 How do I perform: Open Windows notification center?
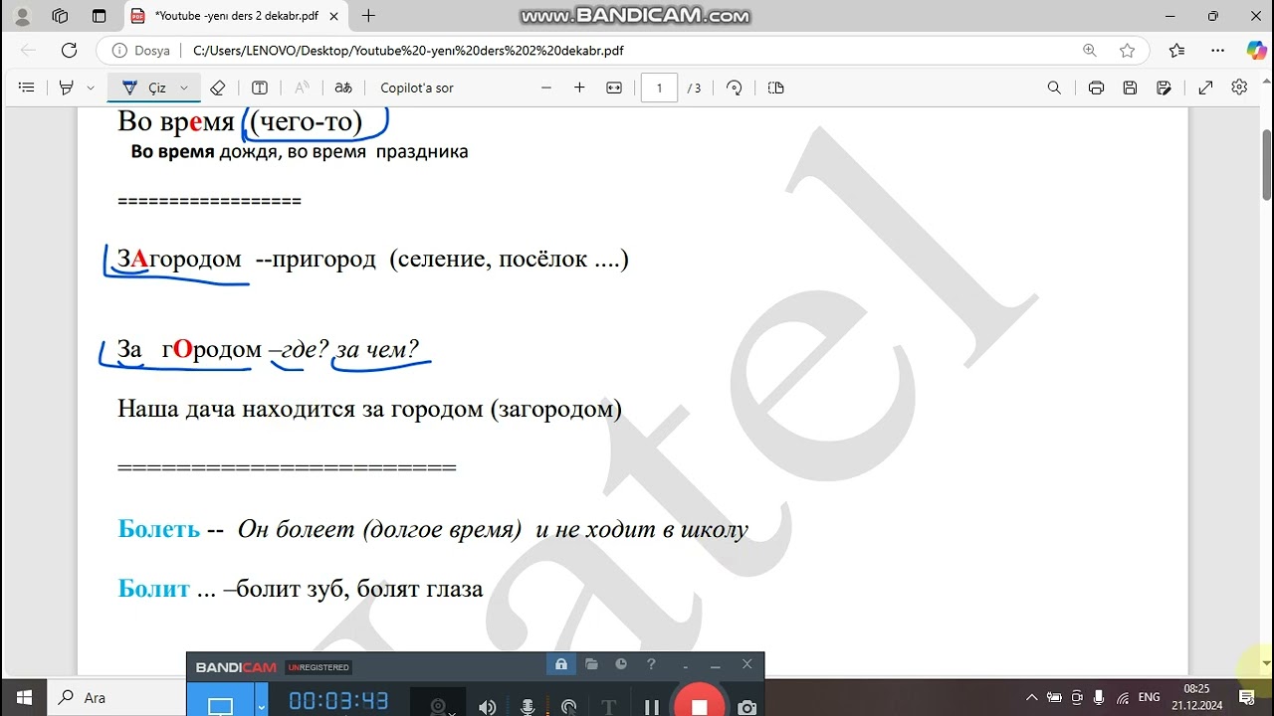[1246, 697]
